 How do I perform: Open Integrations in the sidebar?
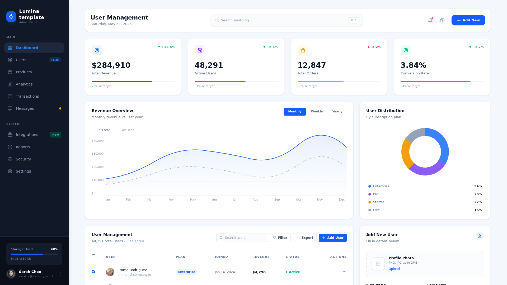pyautogui.click(x=34, y=135)
